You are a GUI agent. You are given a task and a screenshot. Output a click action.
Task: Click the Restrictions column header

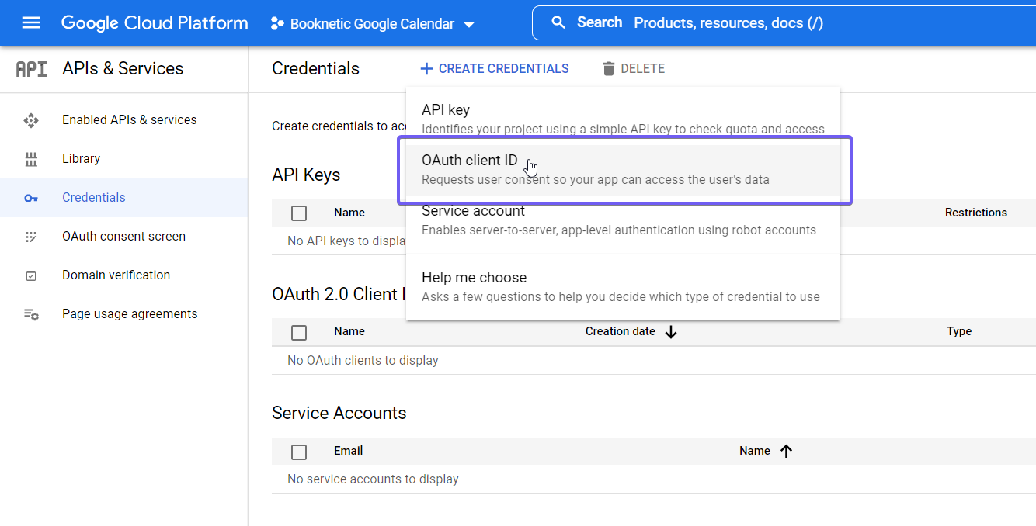tap(976, 212)
